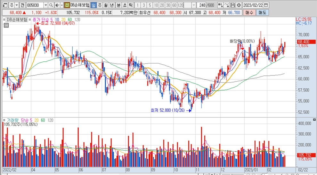Switch to 분 minute chart toggle

tap(118, 5)
